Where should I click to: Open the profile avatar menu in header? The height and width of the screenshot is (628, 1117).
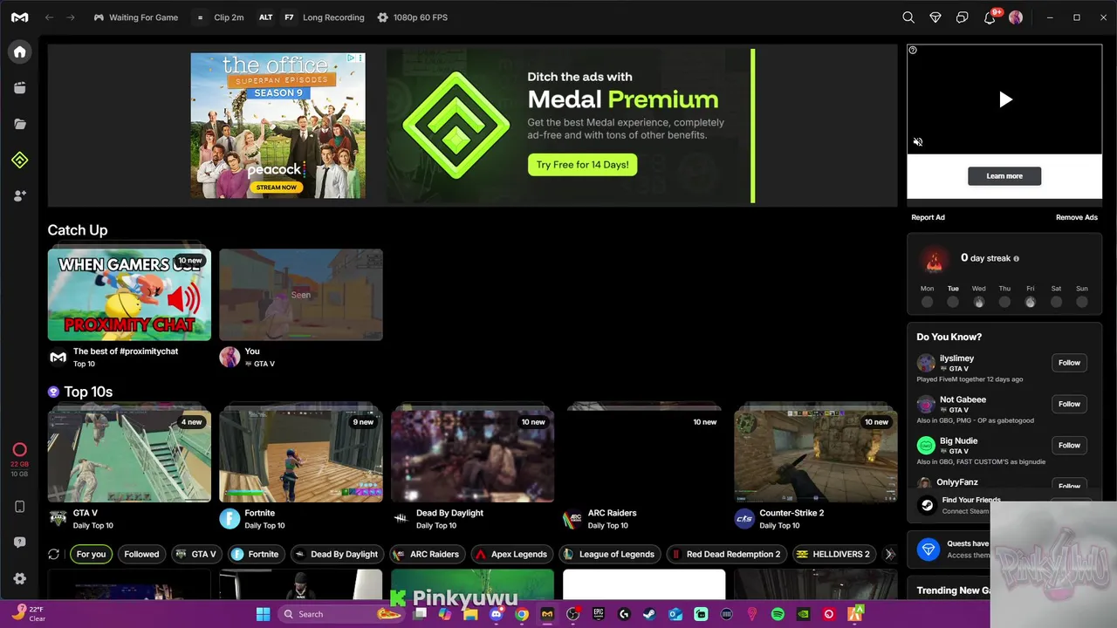[x=1016, y=17]
